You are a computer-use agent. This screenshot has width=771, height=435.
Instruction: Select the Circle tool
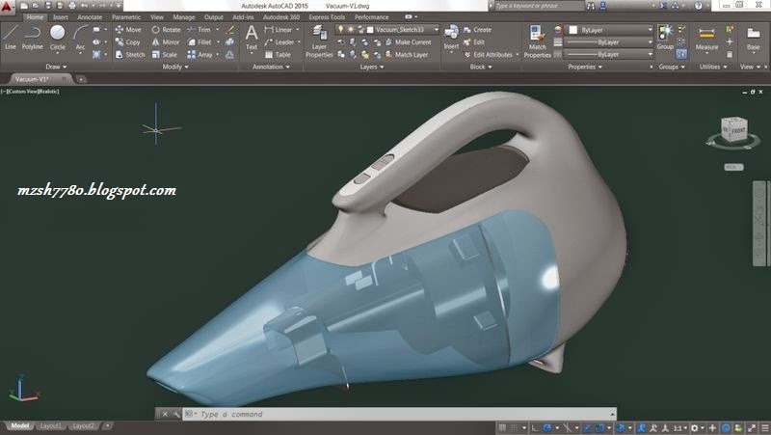pyautogui.click(x=58, y=38)
